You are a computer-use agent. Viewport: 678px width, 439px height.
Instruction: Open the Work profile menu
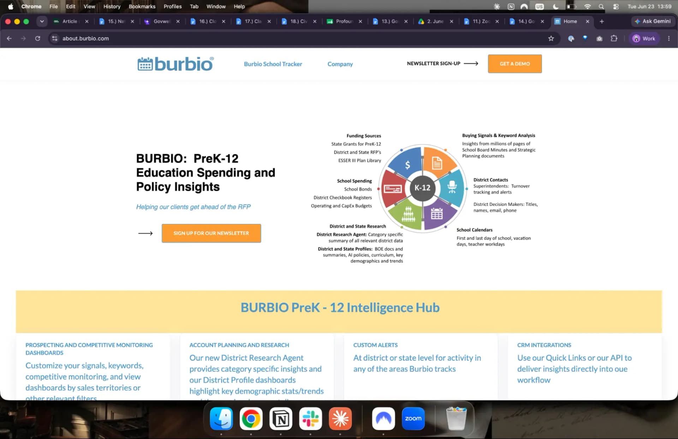[x=644, y=38]
